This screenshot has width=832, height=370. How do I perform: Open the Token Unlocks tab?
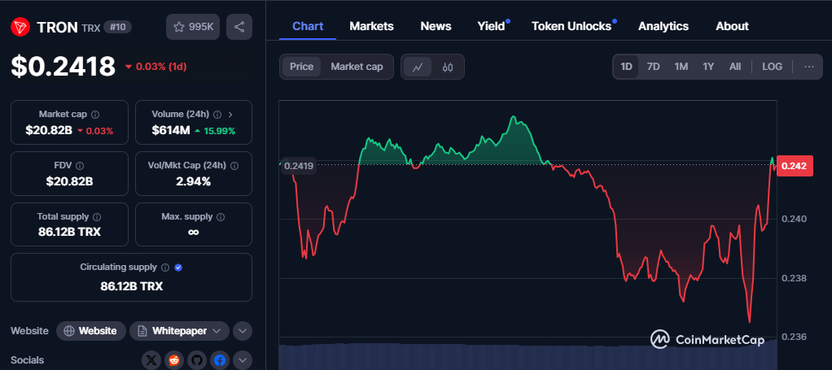pos(571,26)
